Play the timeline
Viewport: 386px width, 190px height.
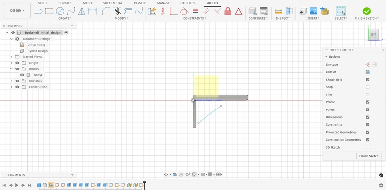[17, 185]
